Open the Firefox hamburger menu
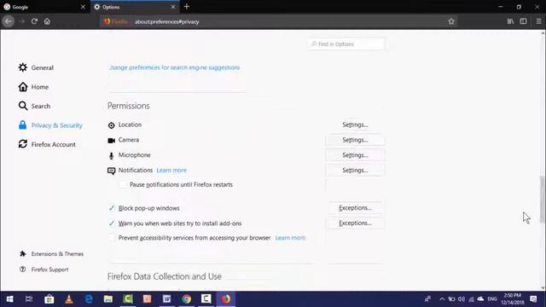The height and width of the screenshot is (307, 546). point(538,21)
